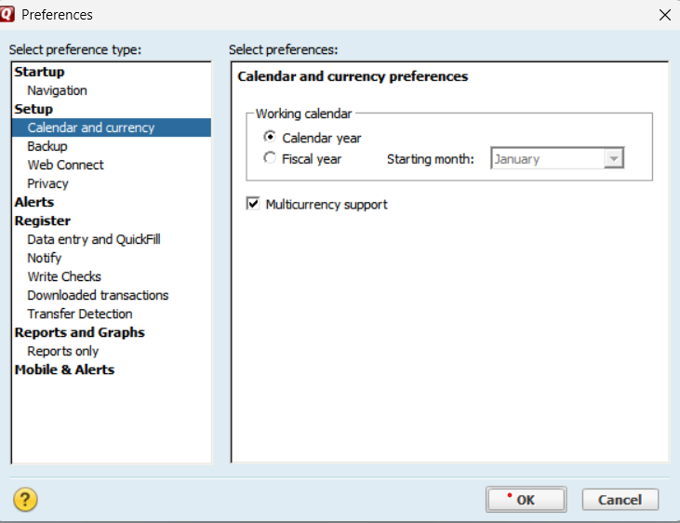
Task: Open Privacy preferences
Action: click(x=47, y=183)
